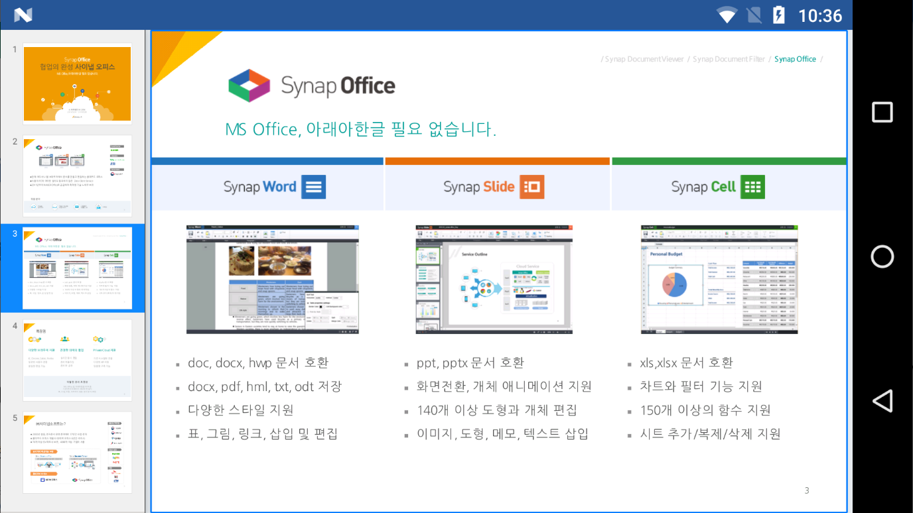Open slide 2 thumbnail in sidebar

77,176
